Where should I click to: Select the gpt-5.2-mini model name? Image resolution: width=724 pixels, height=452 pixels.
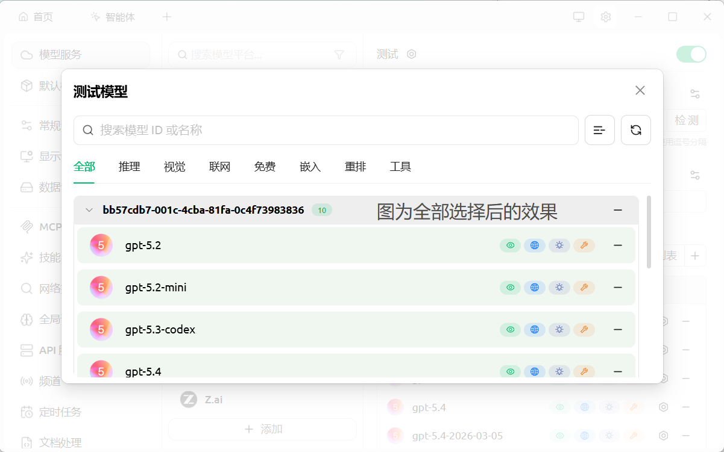156,287
